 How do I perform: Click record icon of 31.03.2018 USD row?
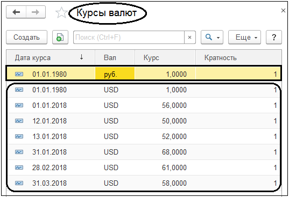19,183
